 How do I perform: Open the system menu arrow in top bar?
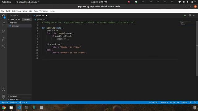tap(195, 2)
